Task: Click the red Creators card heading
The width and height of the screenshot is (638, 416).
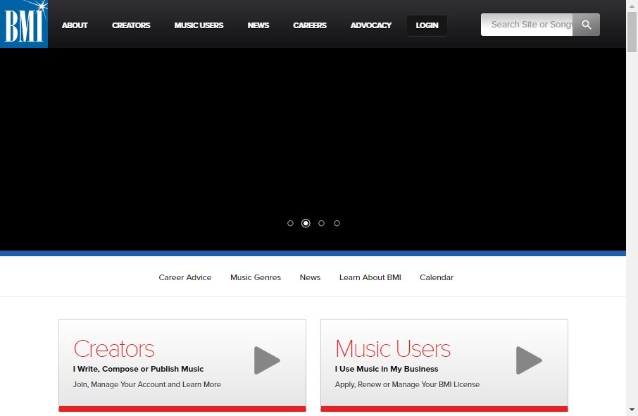Action: (x=114, y=348)
